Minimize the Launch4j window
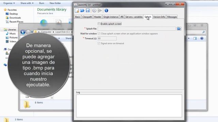Image resolution: width=218 pixels, height=122 pixels. (x=168, y=4)
